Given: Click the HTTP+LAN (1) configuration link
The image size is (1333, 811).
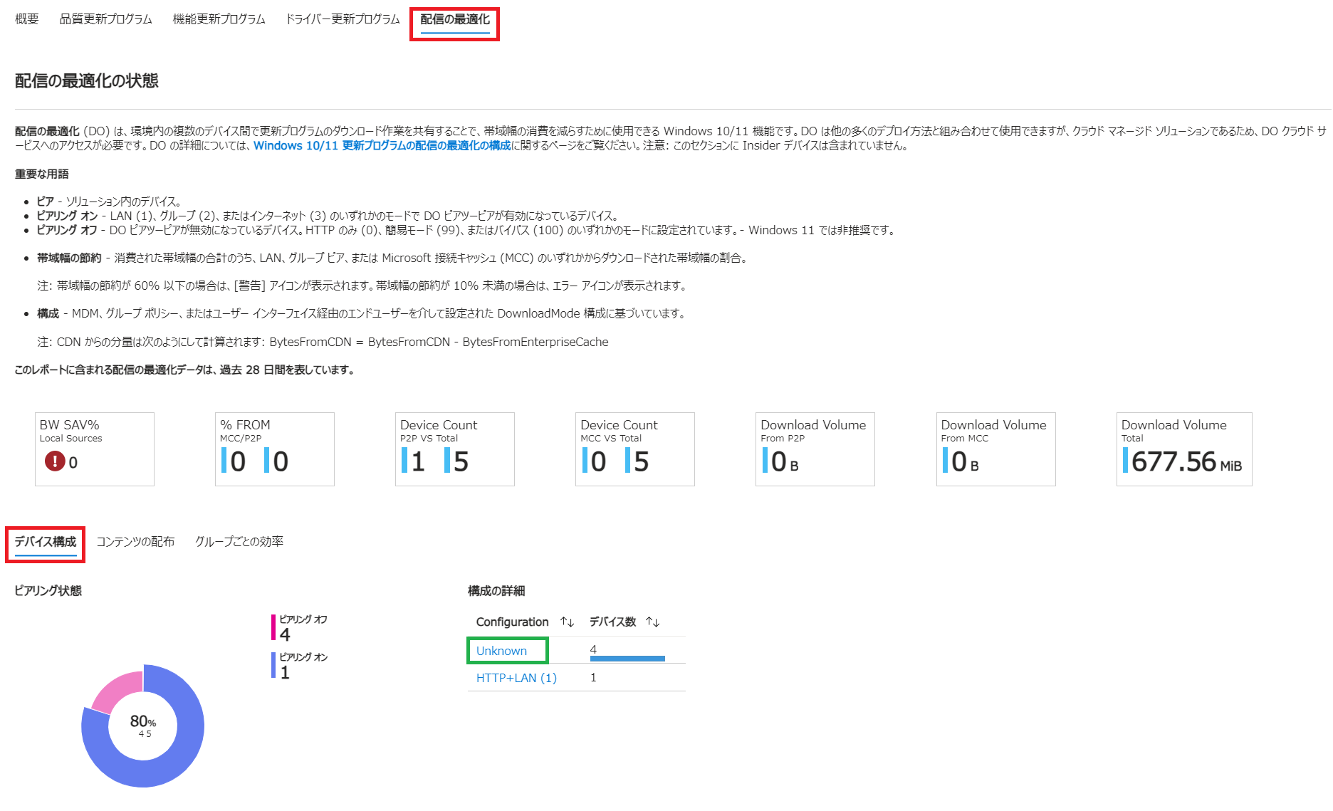Looking at the screenshot, I should [x=516, y=678].
